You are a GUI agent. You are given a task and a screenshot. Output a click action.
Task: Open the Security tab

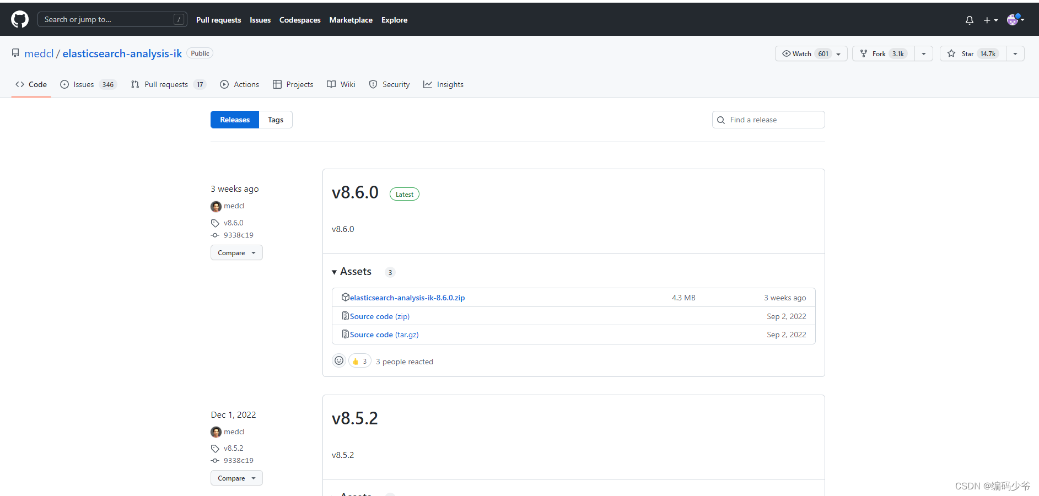pos(389,84)
